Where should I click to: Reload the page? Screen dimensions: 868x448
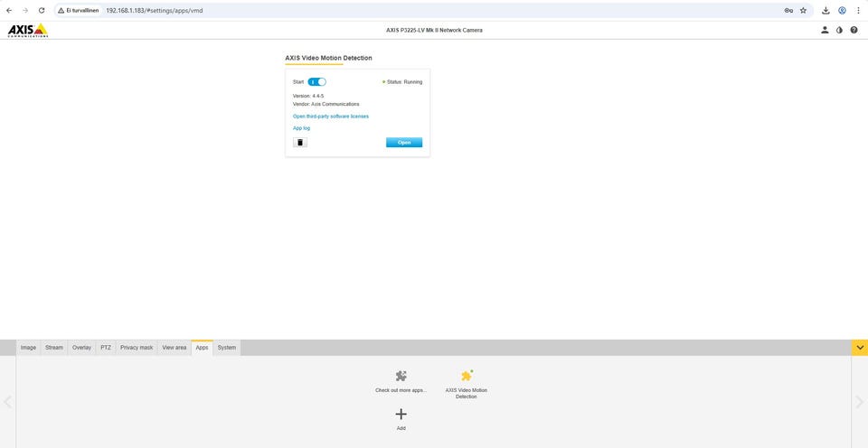(x=42, y=11)
